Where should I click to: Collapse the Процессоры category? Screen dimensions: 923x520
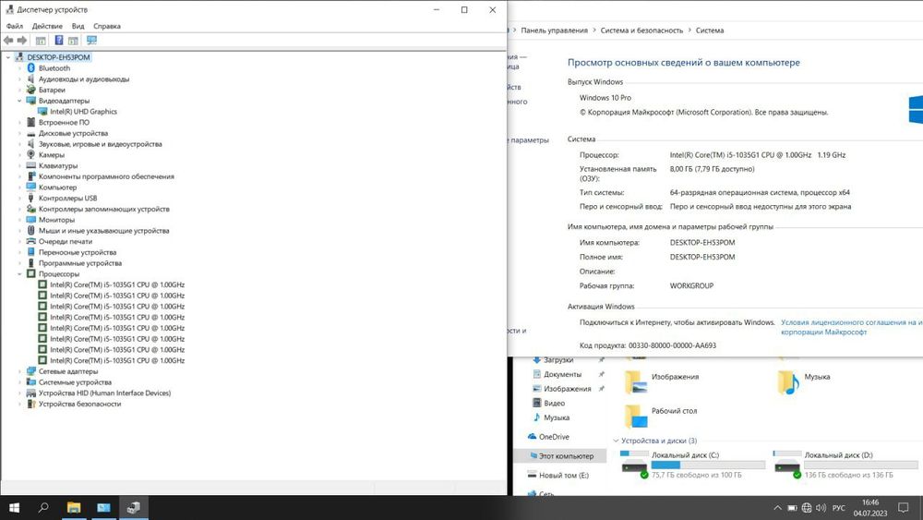(19, 273)
